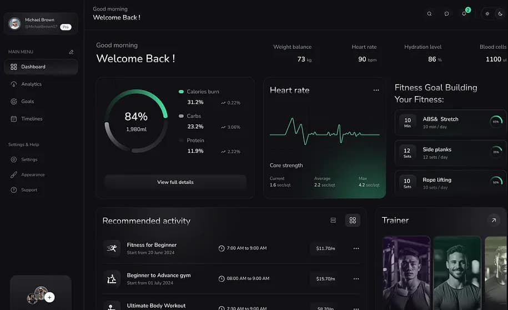Open Support in Settings & Help
The width and height of the screenshot is (508, 310).
[29, 190]
